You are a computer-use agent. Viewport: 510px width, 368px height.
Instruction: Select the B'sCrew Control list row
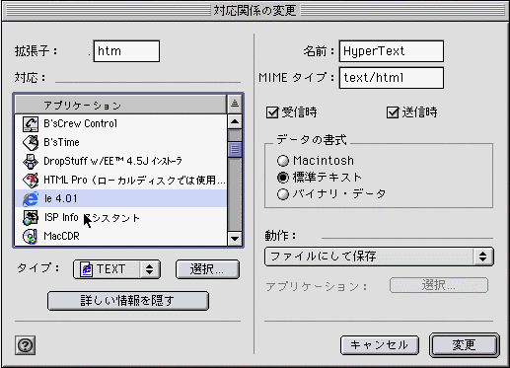pyautogui.click(x=120, y=124)
